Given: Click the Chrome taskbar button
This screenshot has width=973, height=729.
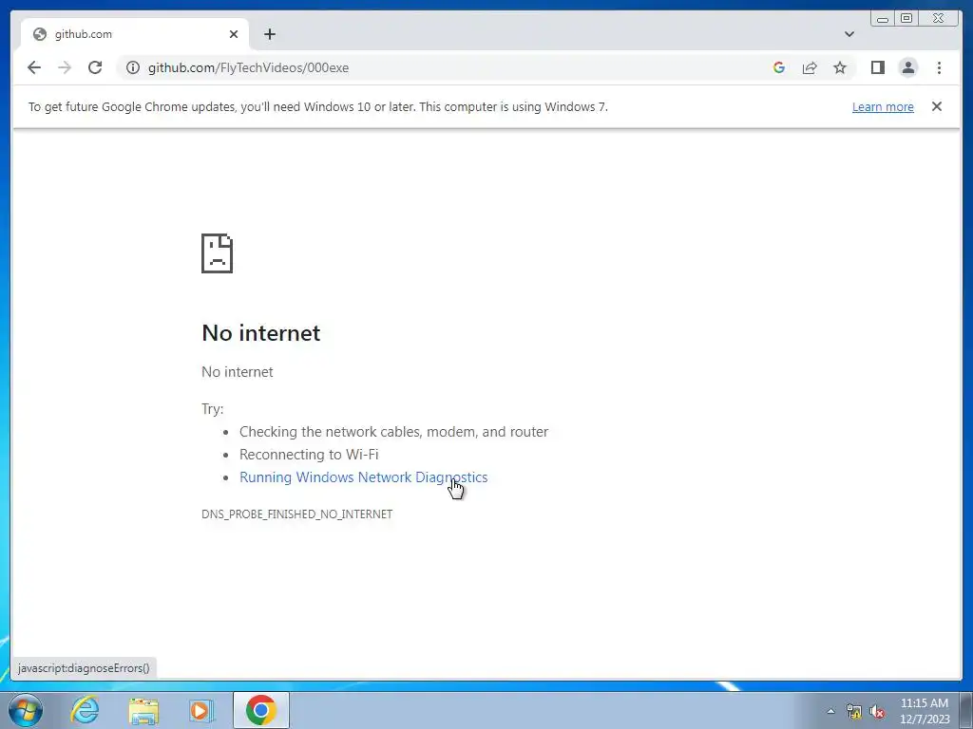Looking at the screenshot, I should point(261,710).
